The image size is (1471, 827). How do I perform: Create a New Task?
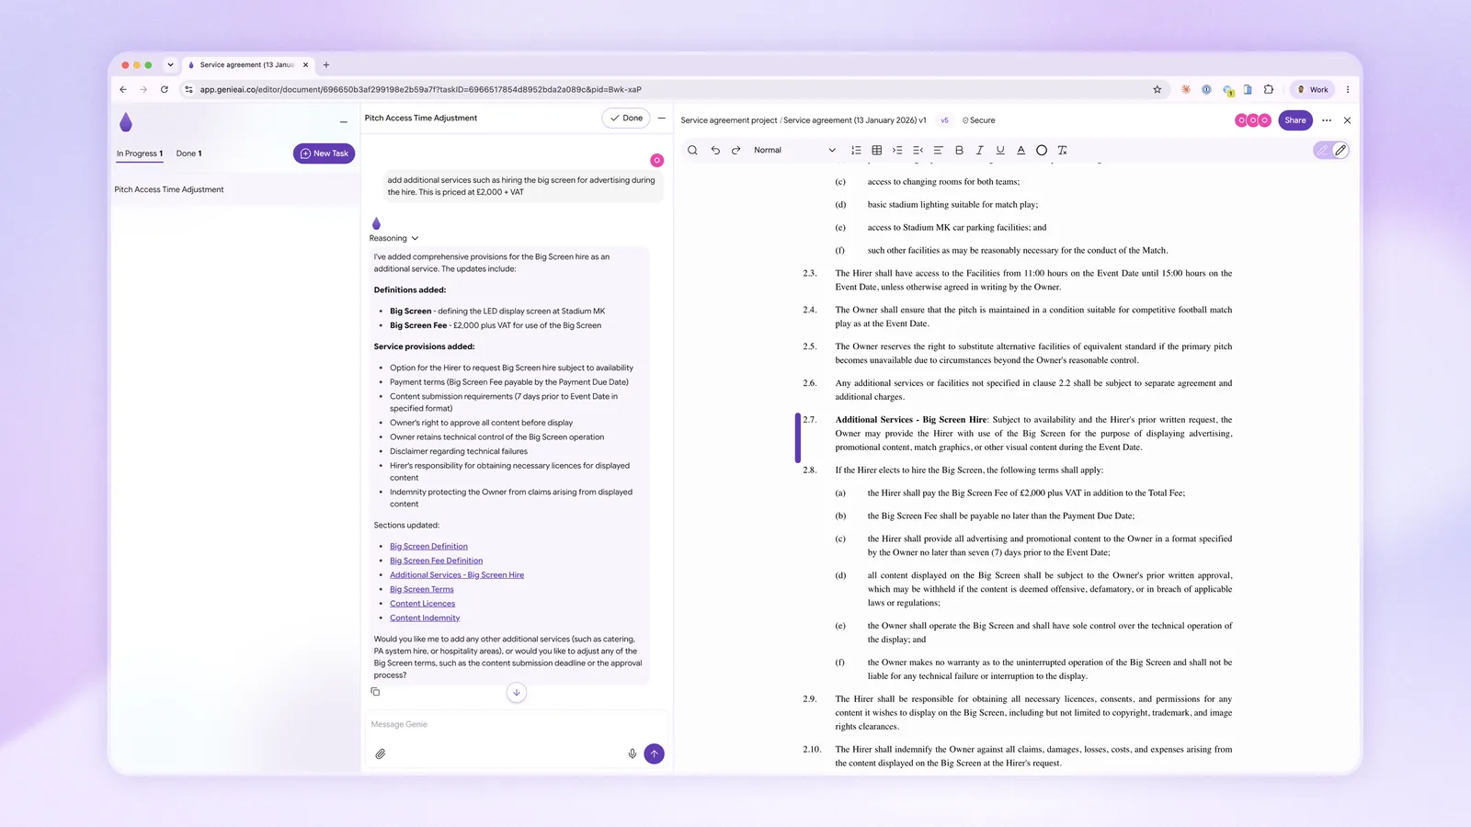(x=324, y=153)
